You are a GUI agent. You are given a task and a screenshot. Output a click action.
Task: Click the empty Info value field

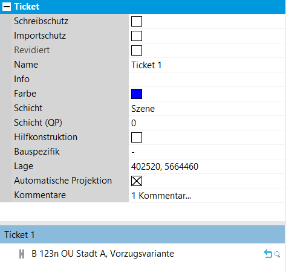207,80
